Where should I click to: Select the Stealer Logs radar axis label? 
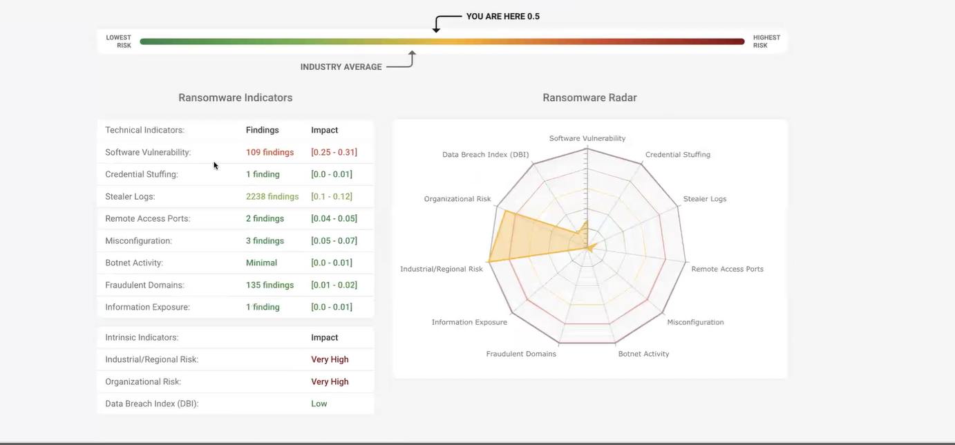click(705, 199)
